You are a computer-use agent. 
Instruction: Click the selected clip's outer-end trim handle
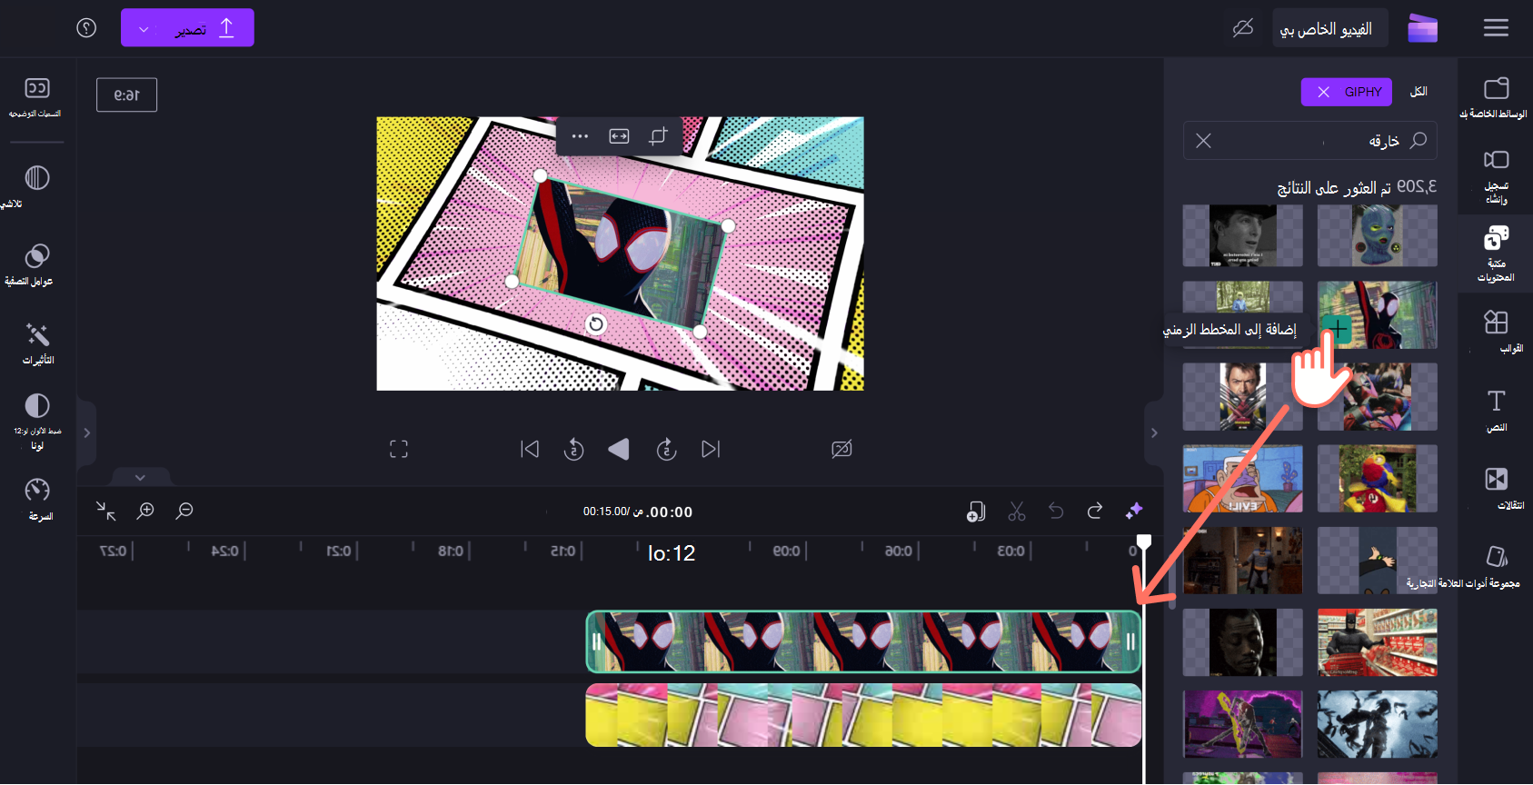(596, 641)
